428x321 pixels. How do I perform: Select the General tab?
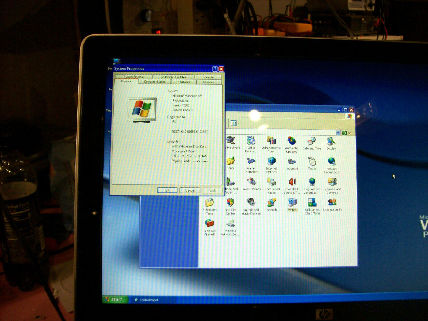pos(126,81)
